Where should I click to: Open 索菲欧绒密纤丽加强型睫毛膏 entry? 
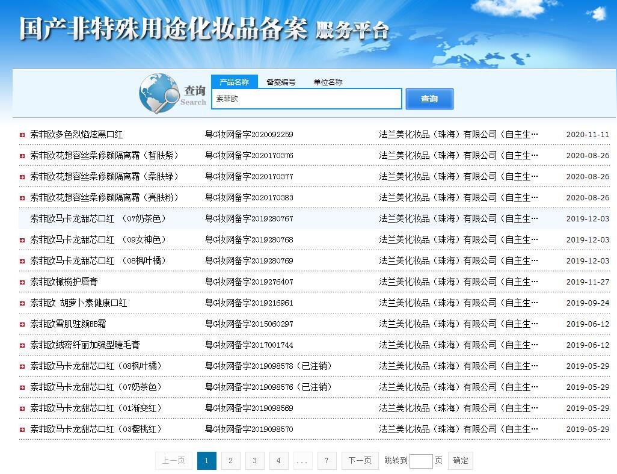click(85, 345)
